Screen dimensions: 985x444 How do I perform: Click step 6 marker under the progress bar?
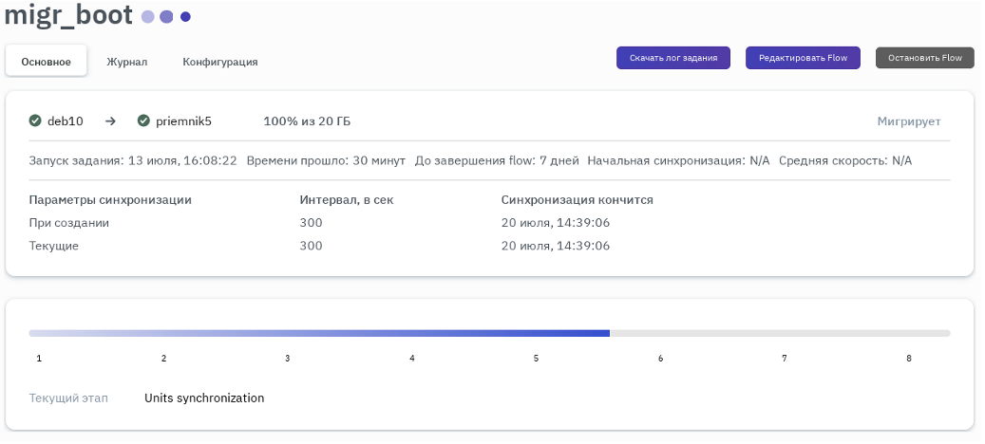click(x=660, y=359)
